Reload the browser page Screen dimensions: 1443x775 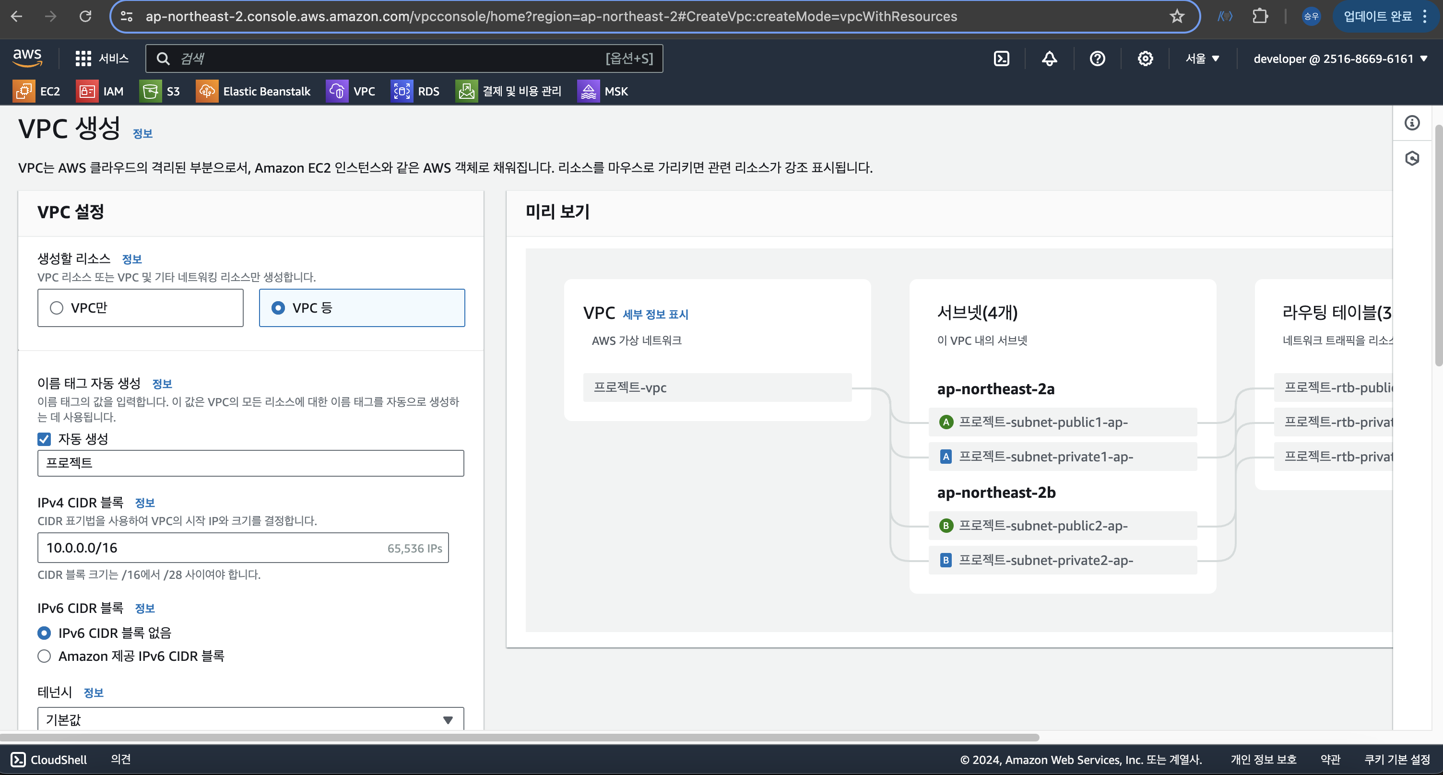(x=85, y=16)
